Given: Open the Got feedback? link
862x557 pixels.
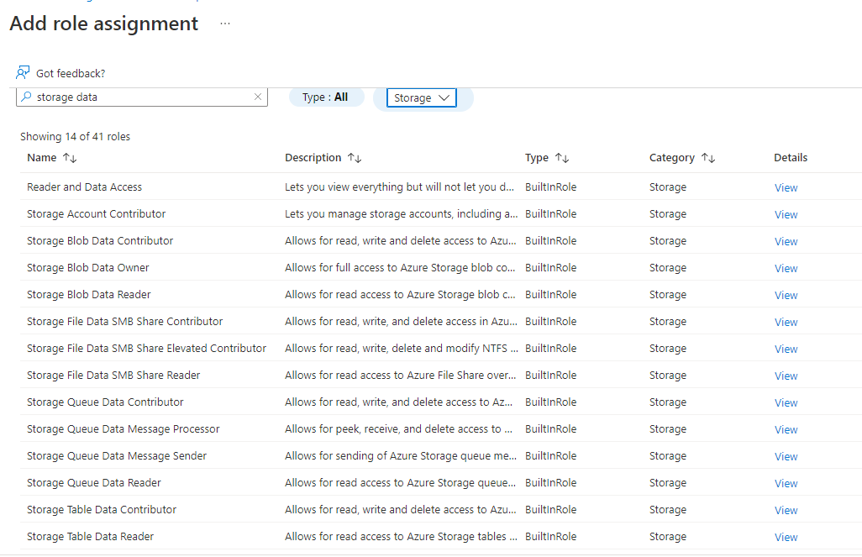Looking at the screenshot, I should (x=71, y=74).
